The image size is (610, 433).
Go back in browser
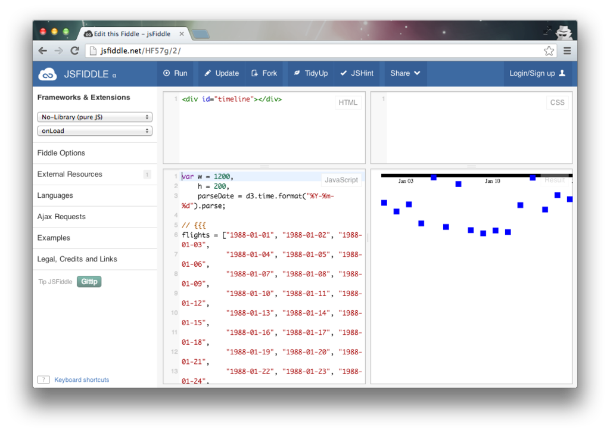pyautogui.click(x=43, y=51)
